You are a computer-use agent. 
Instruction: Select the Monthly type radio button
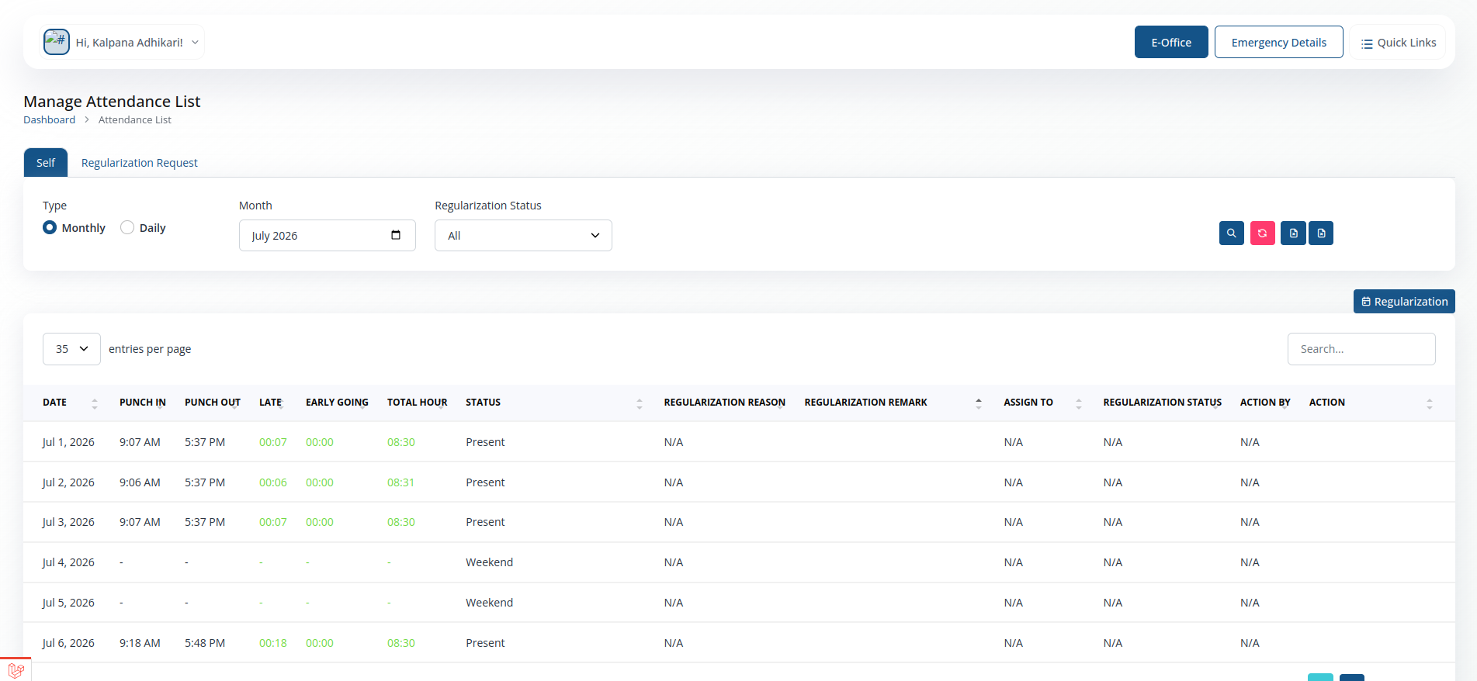coord(50,227)
